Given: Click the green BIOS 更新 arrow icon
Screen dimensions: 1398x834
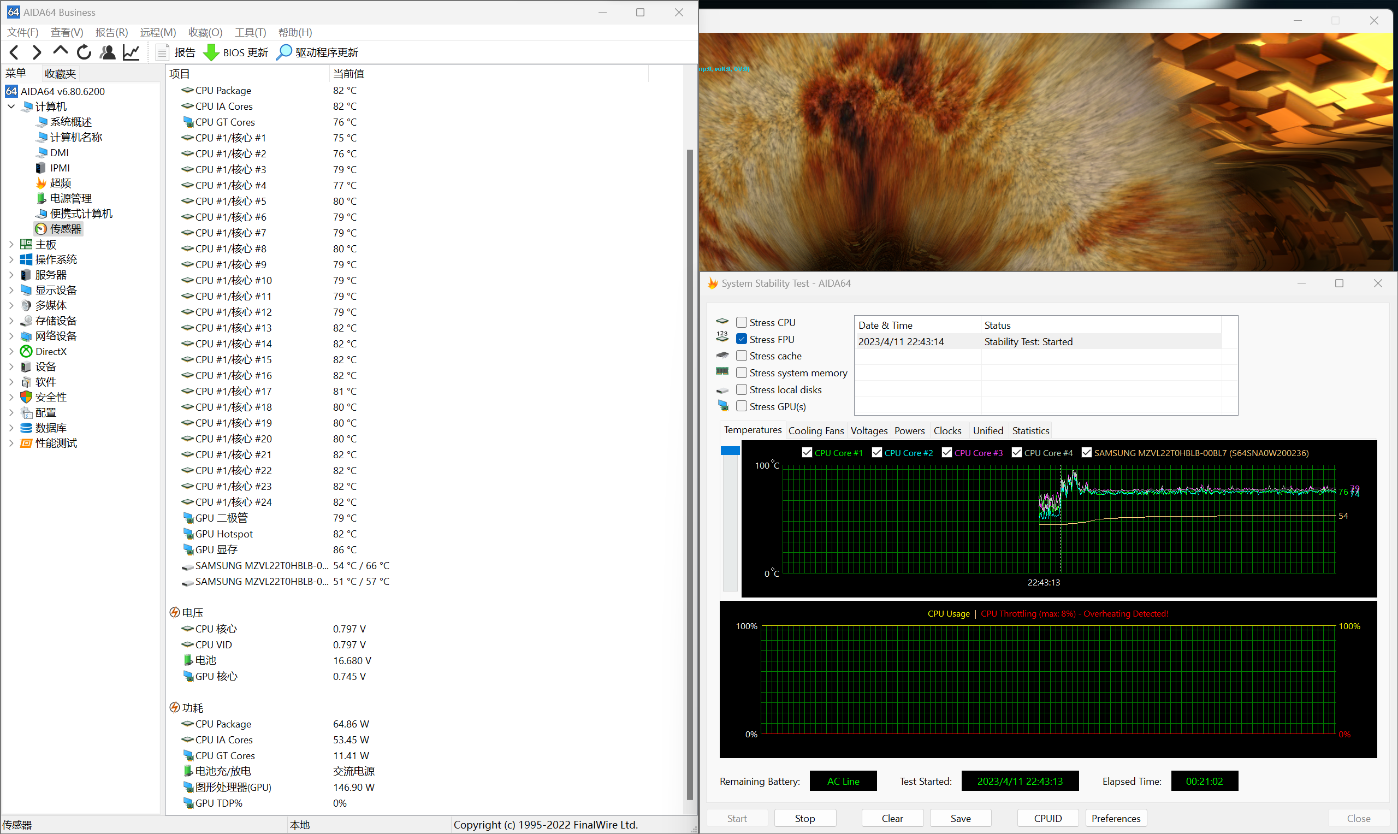Looking at the screenshot, I should (x=211, y=52).
